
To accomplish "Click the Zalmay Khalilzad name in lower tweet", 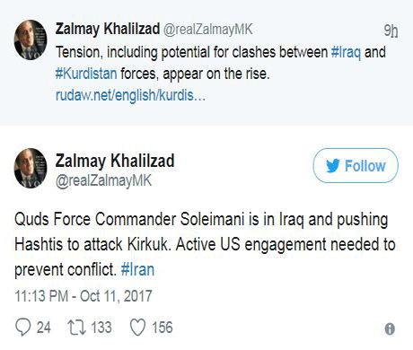I will click(x=115, y=161).
